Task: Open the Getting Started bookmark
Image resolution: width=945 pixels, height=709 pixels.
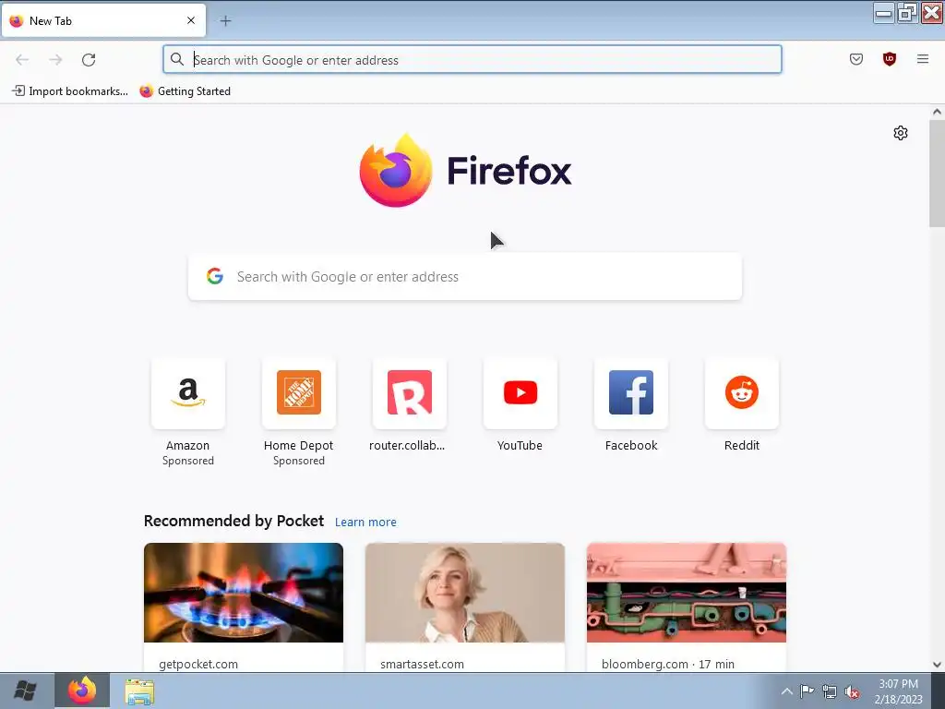Action: pyautogui.click(x=185, y=91)
